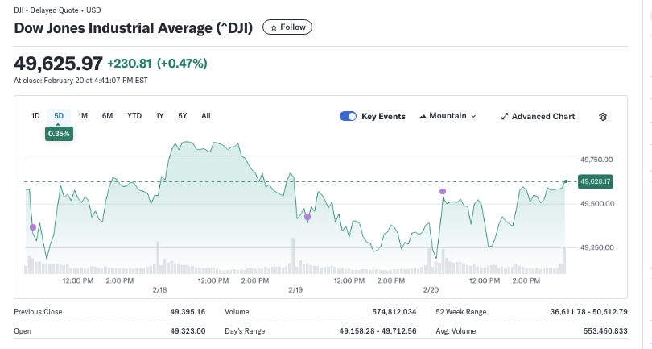652x349 pixels.
Task: Show the All time range
Action: [206, 116]
